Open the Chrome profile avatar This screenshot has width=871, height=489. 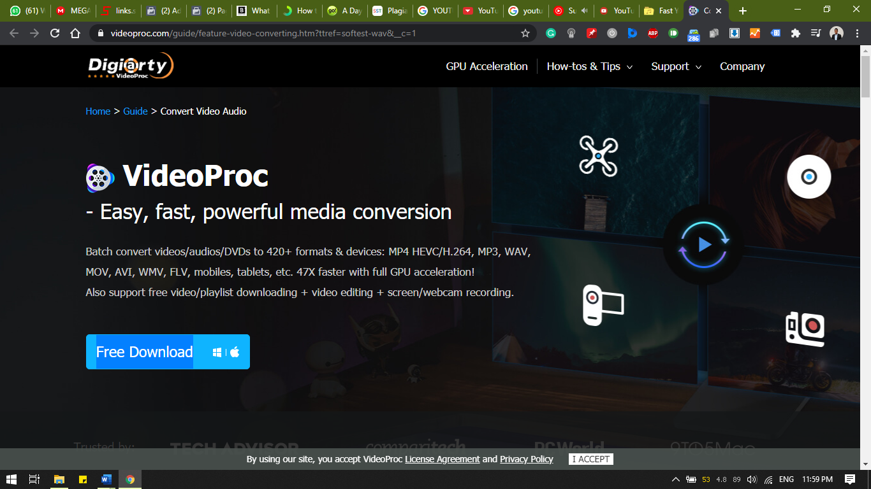[837, 33]
